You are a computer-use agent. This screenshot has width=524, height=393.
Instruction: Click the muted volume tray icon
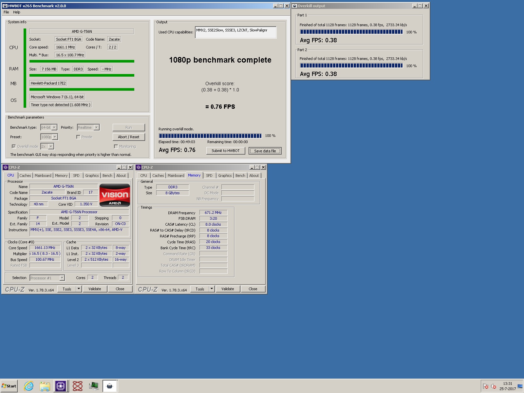coord(494,386)
